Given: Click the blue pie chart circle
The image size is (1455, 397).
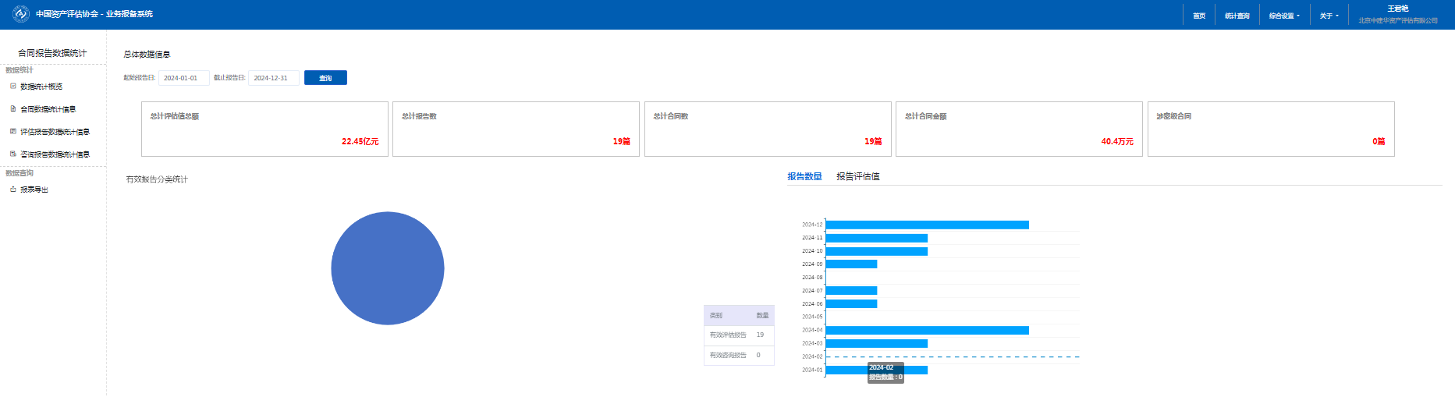Looking at the screenshot, I should [388, 268].
